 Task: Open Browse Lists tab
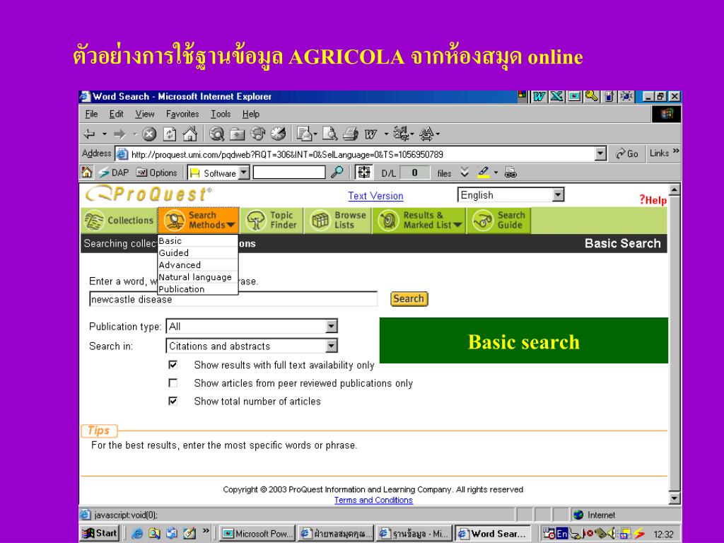[x=339, y=221]
